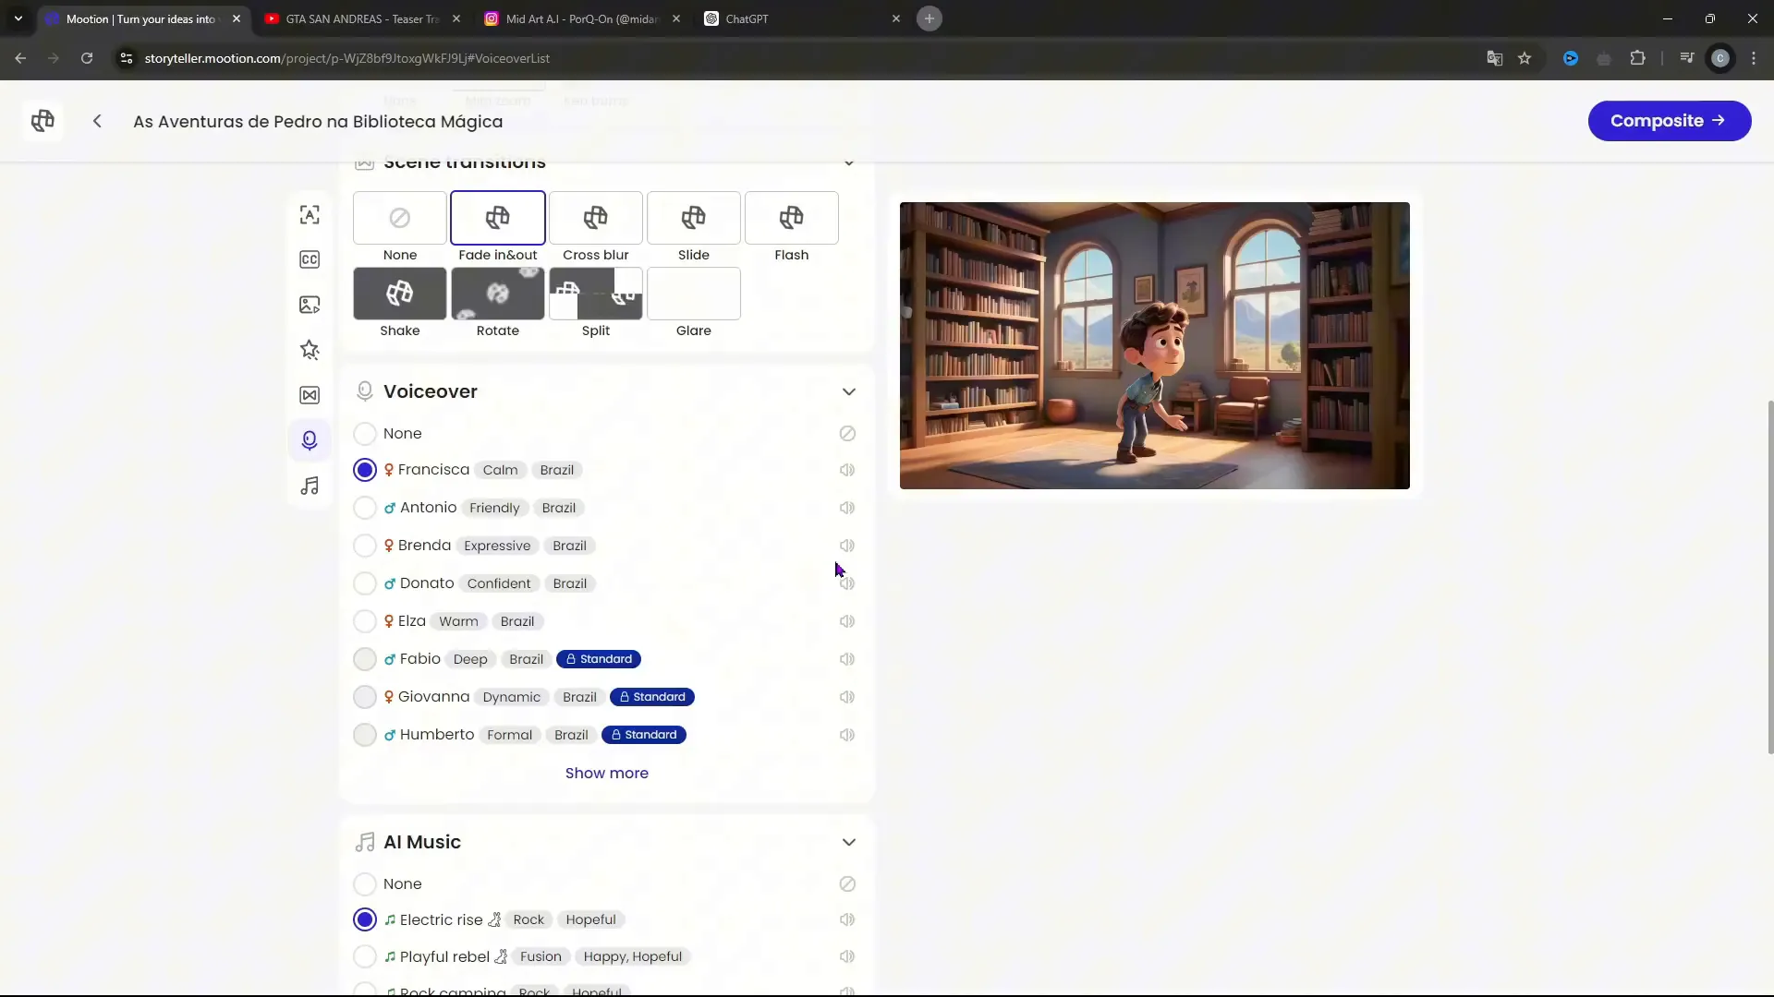Open the Chrome three-dot menu
Image resolution: width=1774 pixels, height=997 pixels.
(x=1754, y=58)
